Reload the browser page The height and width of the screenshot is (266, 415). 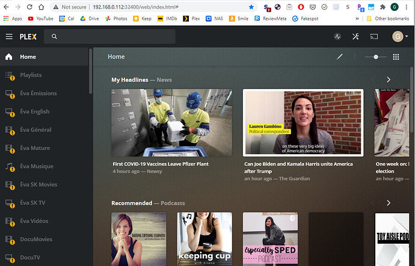[29, 7]
